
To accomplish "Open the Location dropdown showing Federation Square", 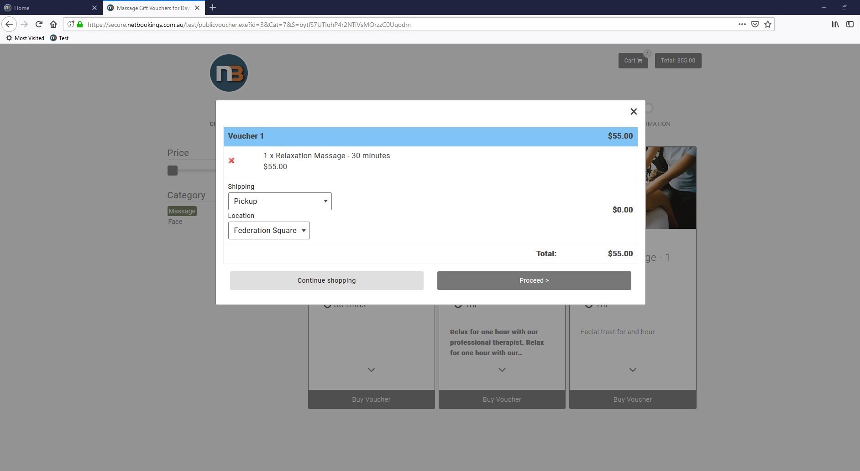I will (269, 230).
